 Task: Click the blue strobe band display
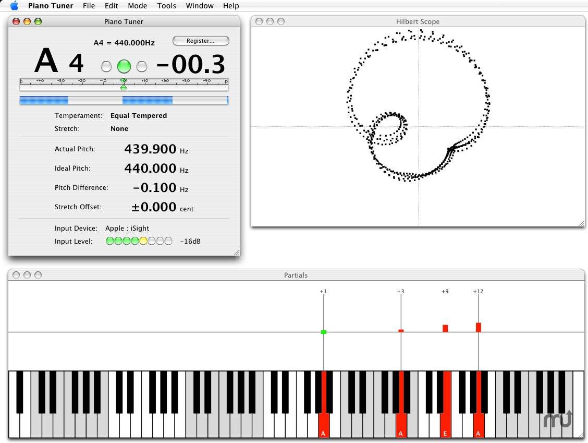(x=124, y=100)
